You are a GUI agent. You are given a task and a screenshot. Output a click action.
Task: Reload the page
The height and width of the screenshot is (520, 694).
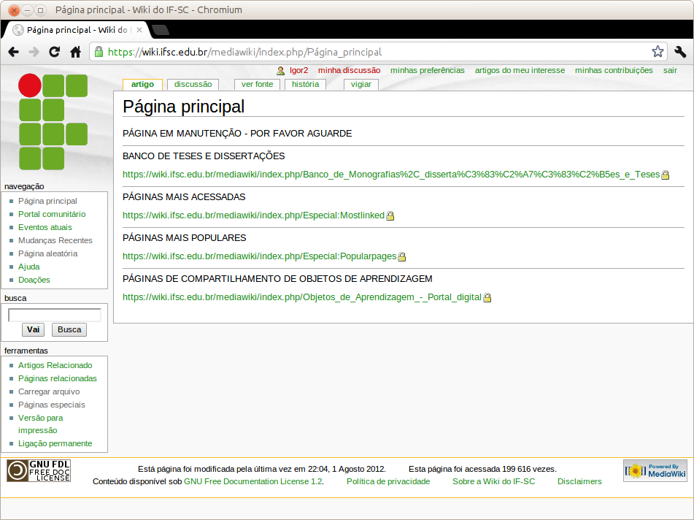[54, 52]
